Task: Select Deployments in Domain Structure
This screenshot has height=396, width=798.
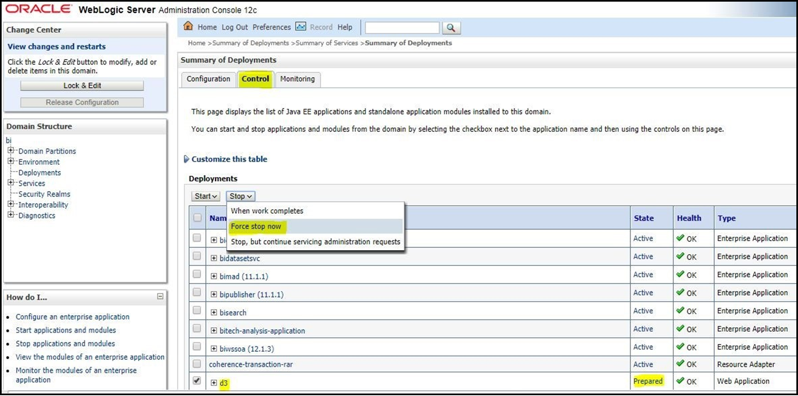Action: [39, 173]
